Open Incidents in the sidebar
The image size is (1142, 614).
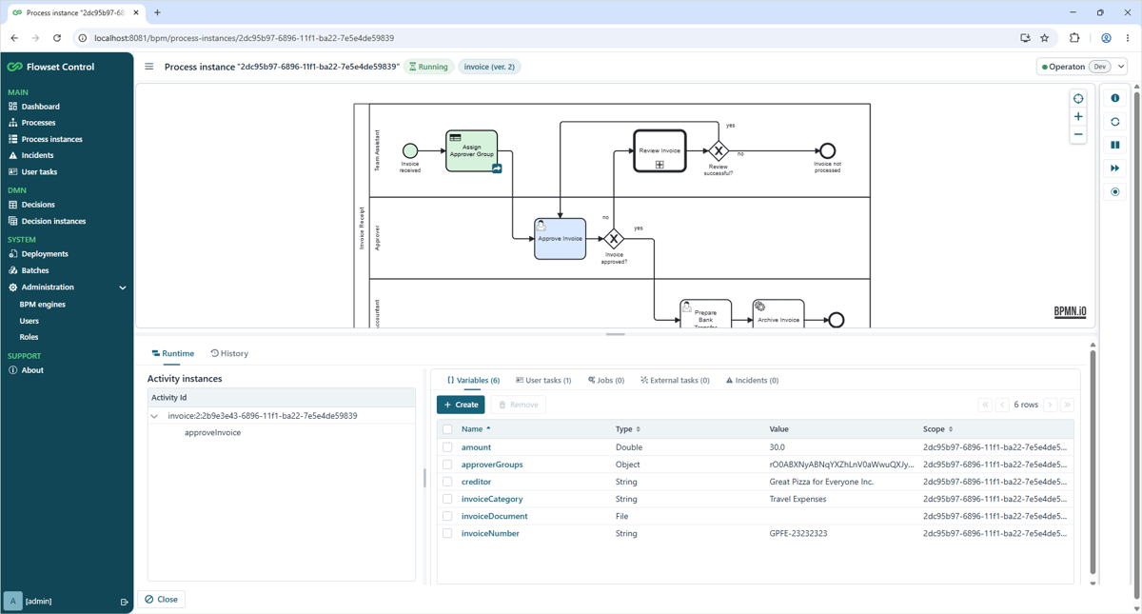pos(37,155)
